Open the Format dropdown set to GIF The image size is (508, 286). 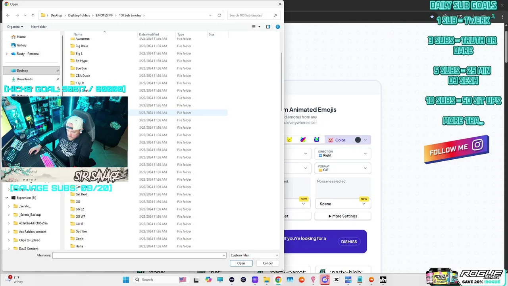click(x=343, y=168)
